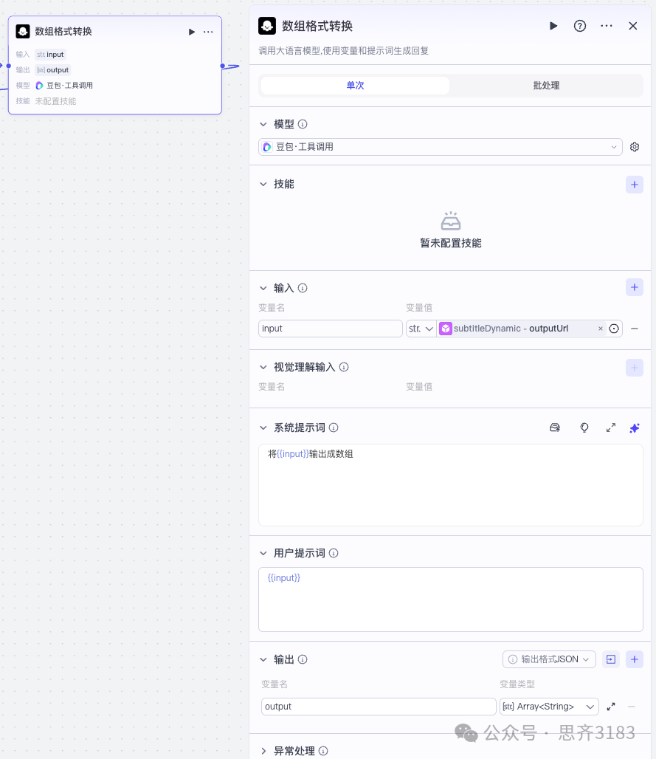The height and width of the screenshot is (759, 656).
Task: Click 未配置技能 text on the canvas node
Action: click(x=55, y=101)
